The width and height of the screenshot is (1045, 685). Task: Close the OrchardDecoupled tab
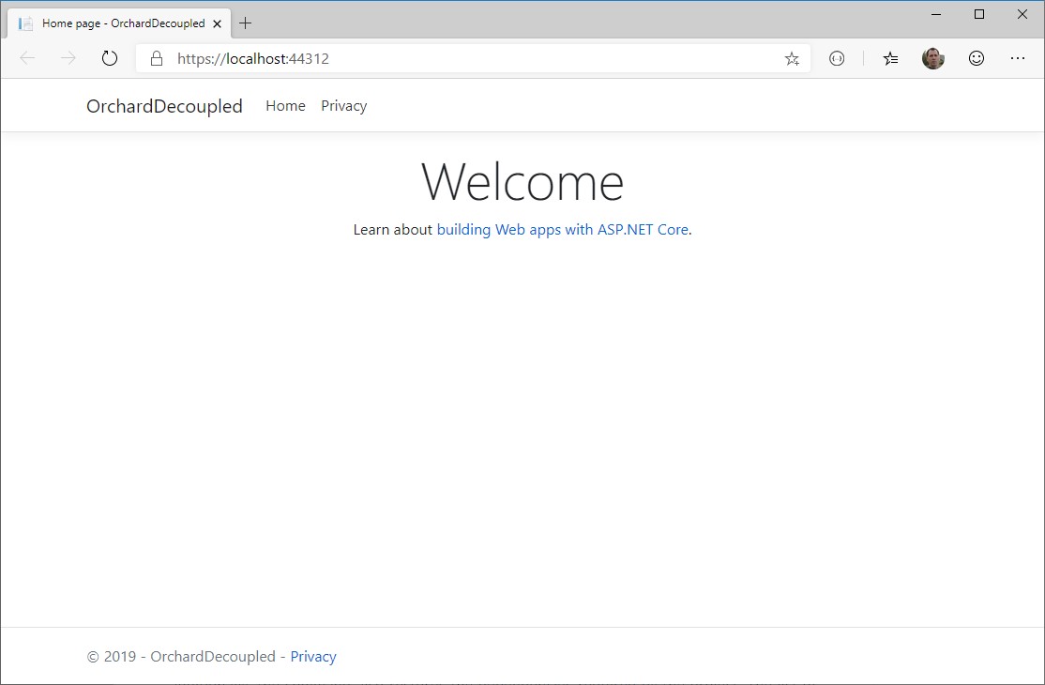[217, 23]
